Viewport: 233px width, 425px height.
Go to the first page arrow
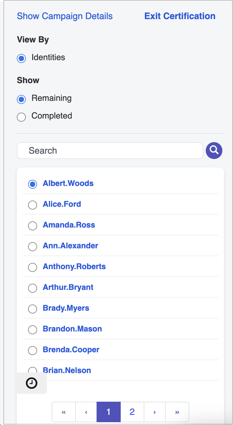[64, 412]
